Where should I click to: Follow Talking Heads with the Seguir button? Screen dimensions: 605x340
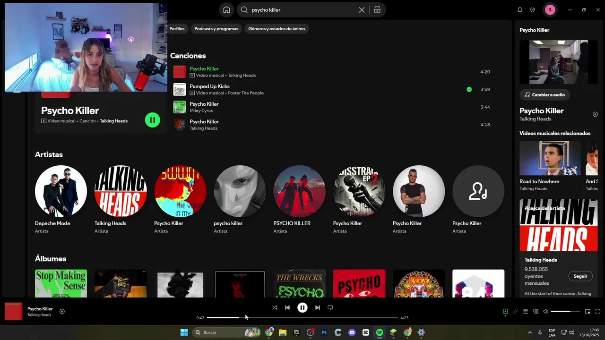(580, 276)
